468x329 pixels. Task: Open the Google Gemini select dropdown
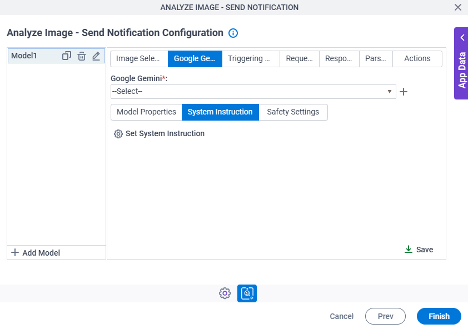click(253, 92)
